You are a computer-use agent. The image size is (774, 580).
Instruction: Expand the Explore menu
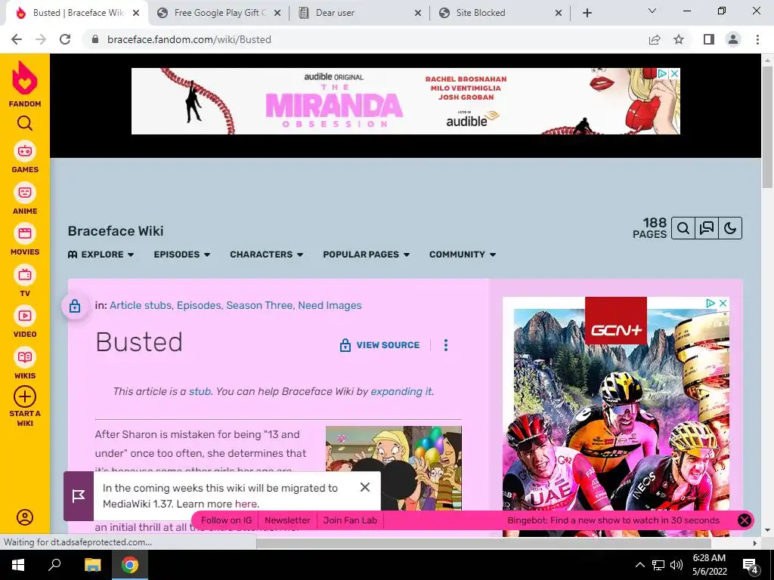[x=101, y=255]
